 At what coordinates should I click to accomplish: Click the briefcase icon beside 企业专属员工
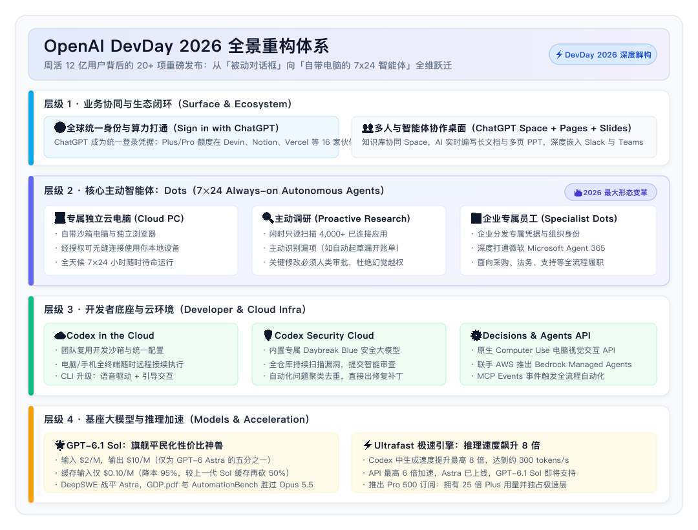click(x=476, y=218)
